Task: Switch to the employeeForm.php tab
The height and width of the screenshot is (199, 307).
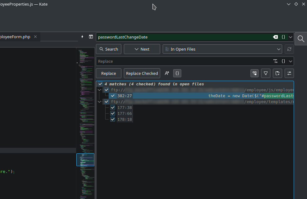Action: click(x=16, y=37)
